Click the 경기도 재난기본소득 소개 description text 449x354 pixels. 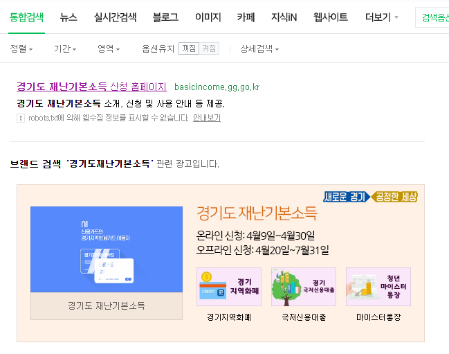click(120, 103)
